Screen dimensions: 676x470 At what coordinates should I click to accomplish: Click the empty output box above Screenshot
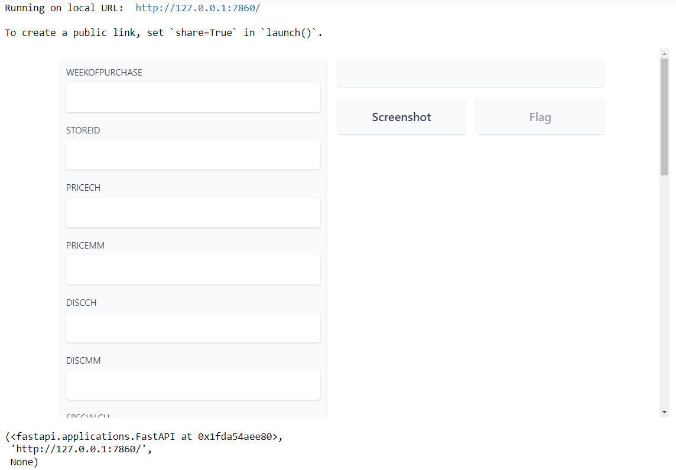click(471, 74)
